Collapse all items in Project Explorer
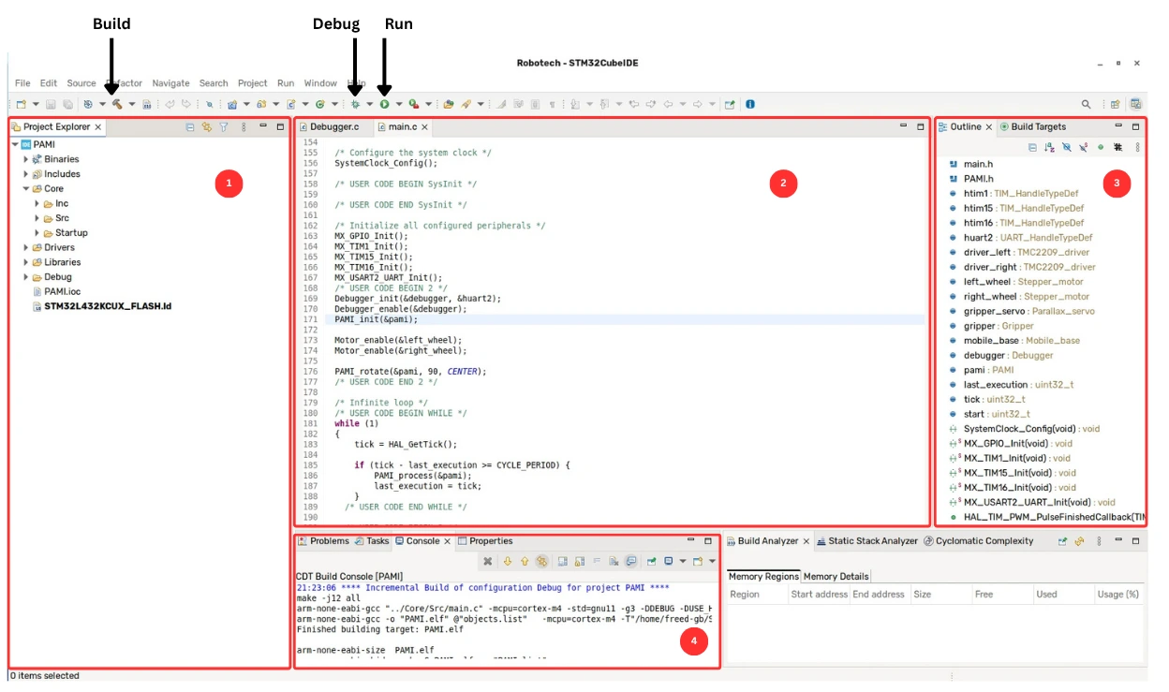Image resolution: width=1169 pixels, height=692 pixels. tap(190, 126)
